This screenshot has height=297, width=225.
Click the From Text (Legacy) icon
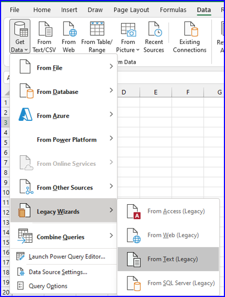point(134,260)
